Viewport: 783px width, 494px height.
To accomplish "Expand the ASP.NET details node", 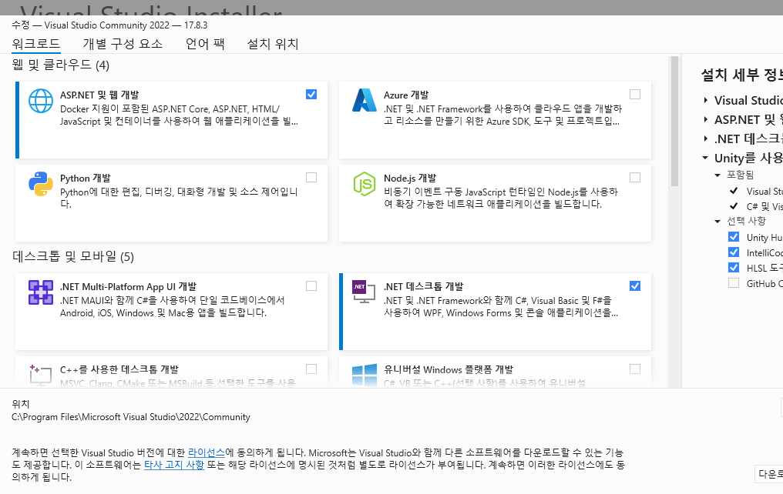I will (x=705, y=119).
